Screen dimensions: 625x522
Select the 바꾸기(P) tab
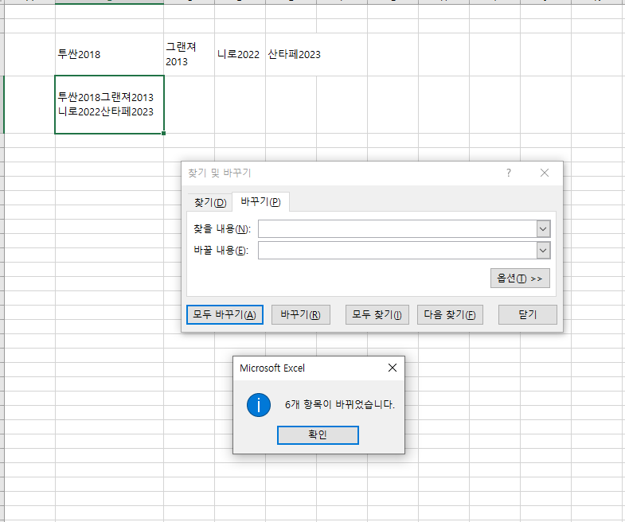260,201
